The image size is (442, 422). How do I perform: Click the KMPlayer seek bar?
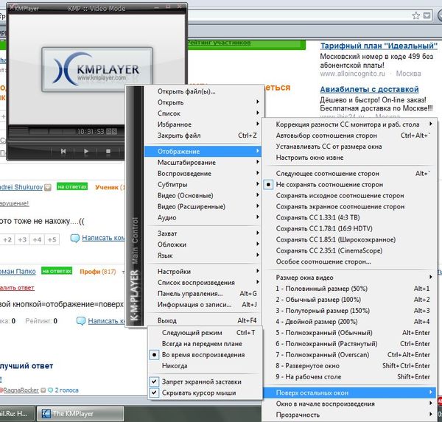point(65,139)
